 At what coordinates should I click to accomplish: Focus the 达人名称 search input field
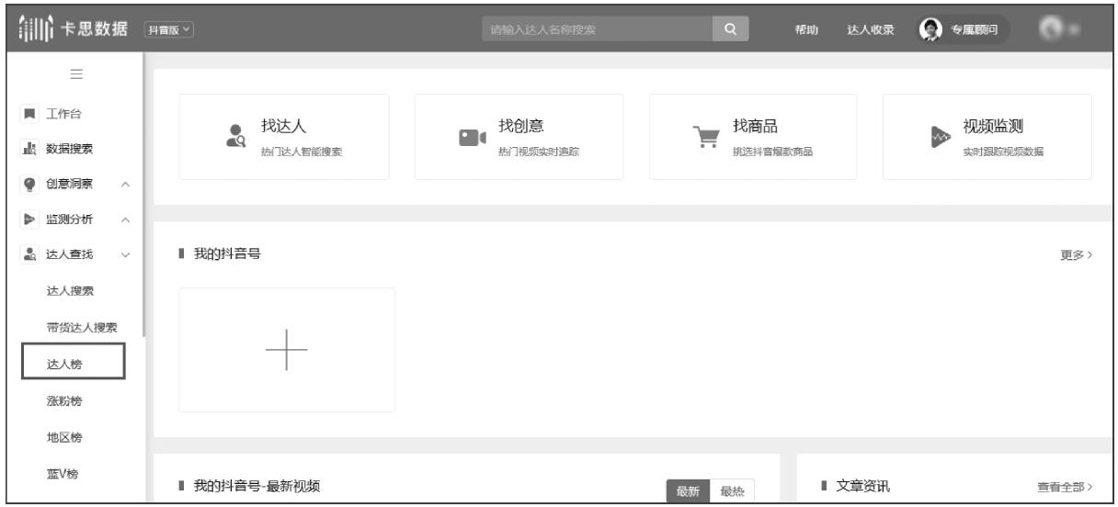pos(596,28)
